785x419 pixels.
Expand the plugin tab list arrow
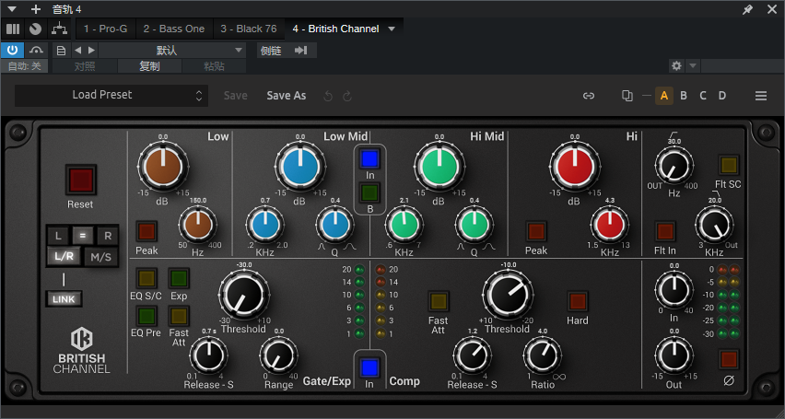point(392,29)
